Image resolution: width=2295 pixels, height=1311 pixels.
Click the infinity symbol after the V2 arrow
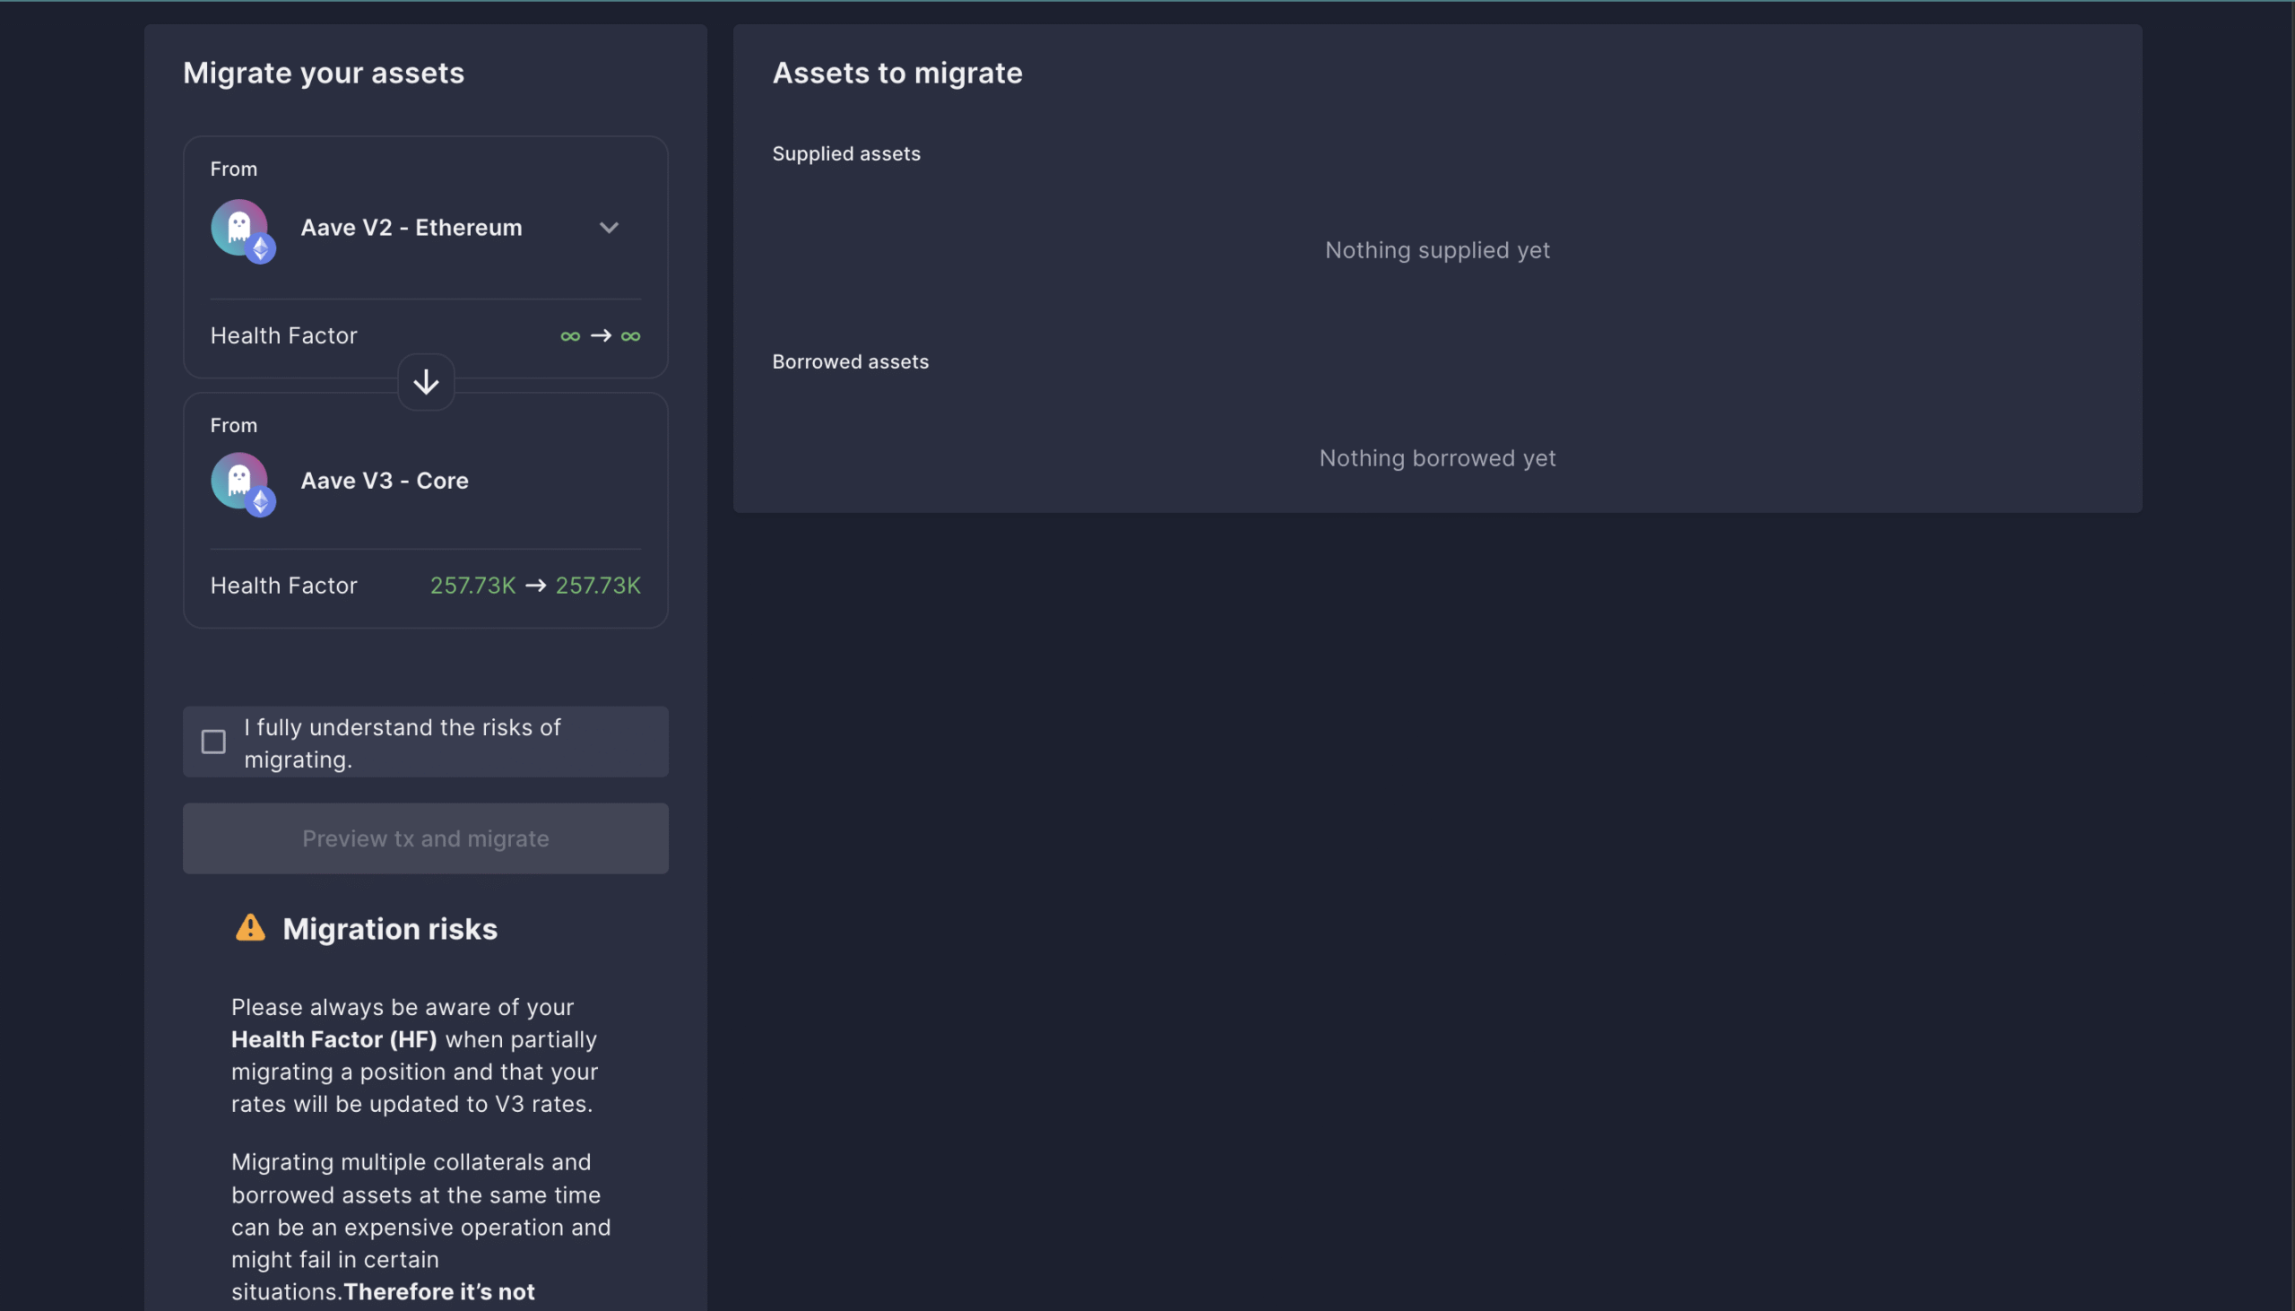tap(631, 336)
